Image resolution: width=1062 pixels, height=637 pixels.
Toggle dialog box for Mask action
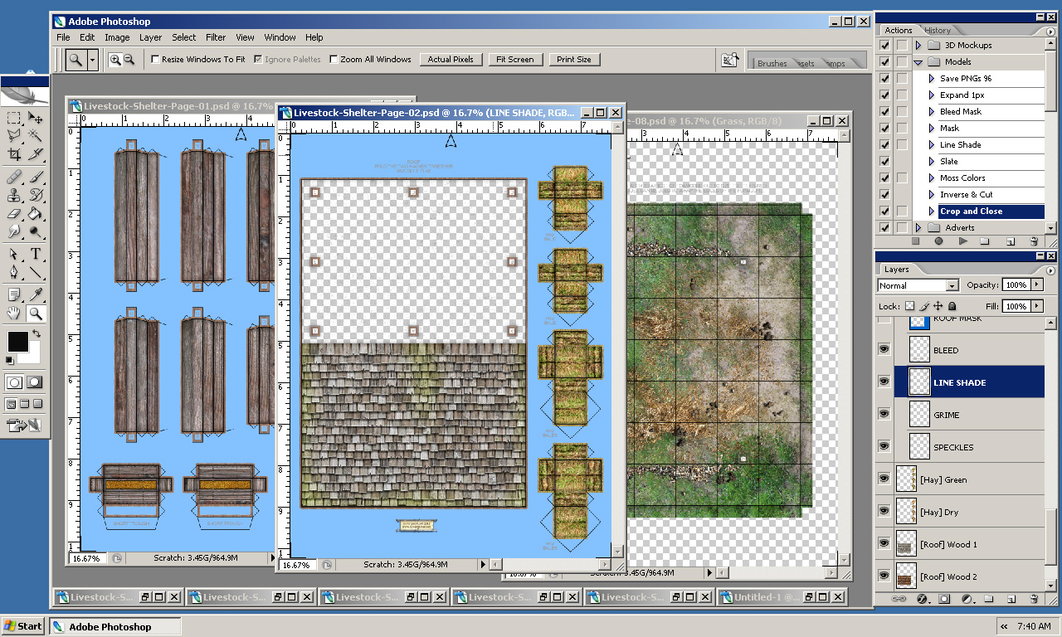(902, 128)
